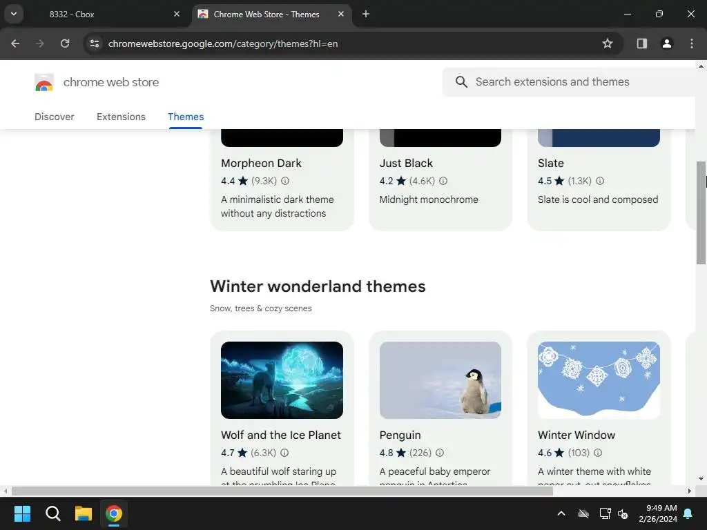Screen dimensions: 707x530
Task: Open the network status tray icon
Action: [605, 513]
